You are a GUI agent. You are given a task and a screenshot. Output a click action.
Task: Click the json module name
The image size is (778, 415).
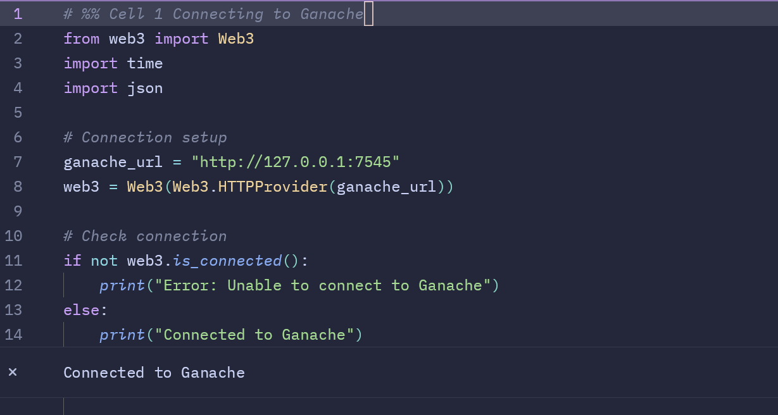tap(145, 88)
